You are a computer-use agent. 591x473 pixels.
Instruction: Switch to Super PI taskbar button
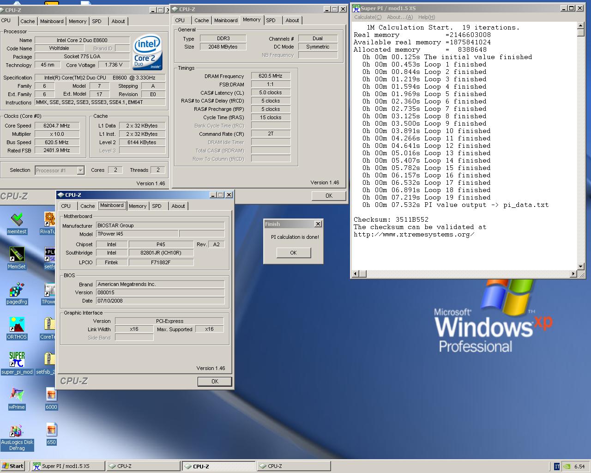pos(67,466)
